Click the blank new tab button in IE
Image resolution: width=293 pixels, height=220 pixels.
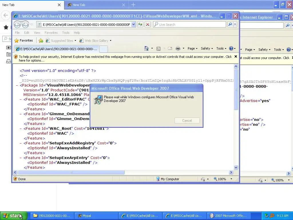click(x=104, y=49)
